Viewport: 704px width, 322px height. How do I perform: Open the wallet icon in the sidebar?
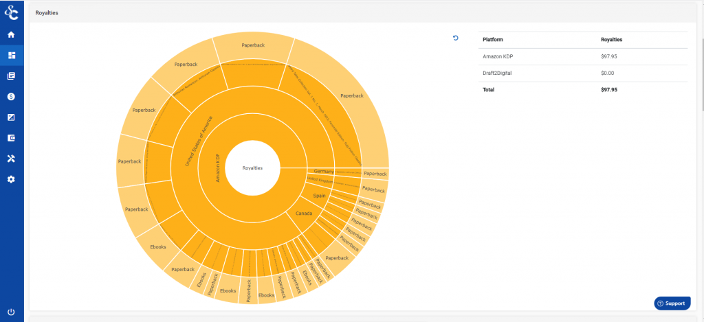[x=12, y=138]
